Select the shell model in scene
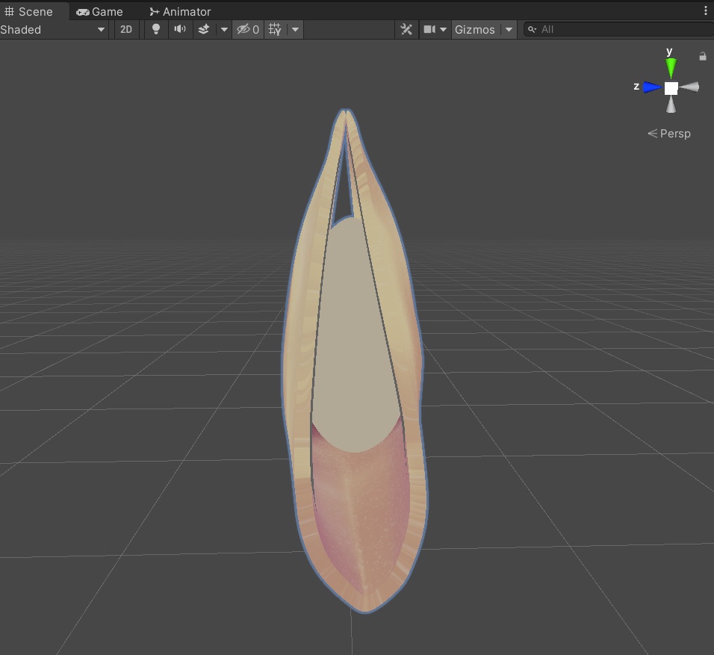 354,360
